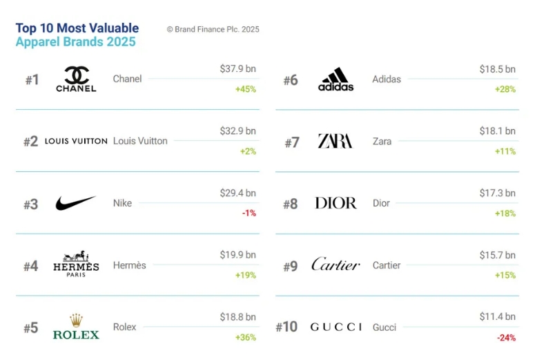Click the #5 rank number
The width and height of the screenshot is (546, 362).
[30, 327]
